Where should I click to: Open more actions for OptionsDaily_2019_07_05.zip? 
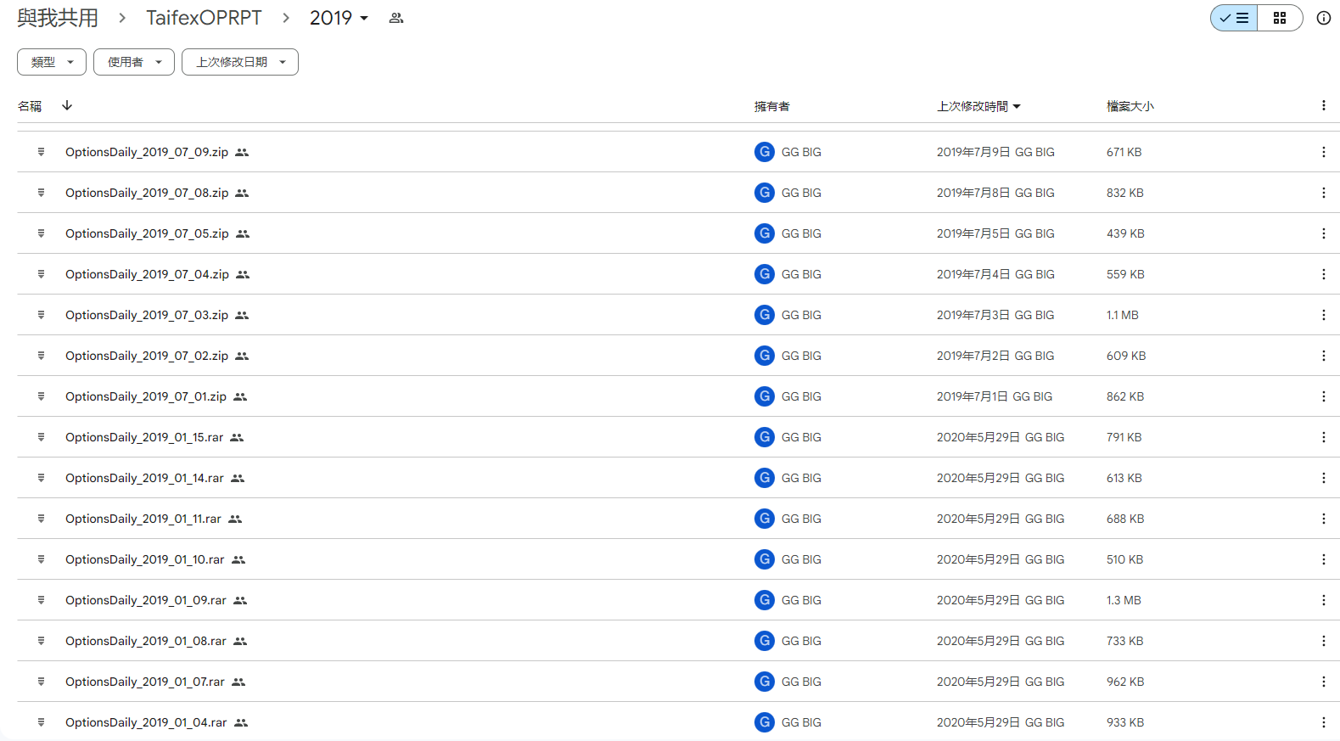click(x=1324, y=233)
